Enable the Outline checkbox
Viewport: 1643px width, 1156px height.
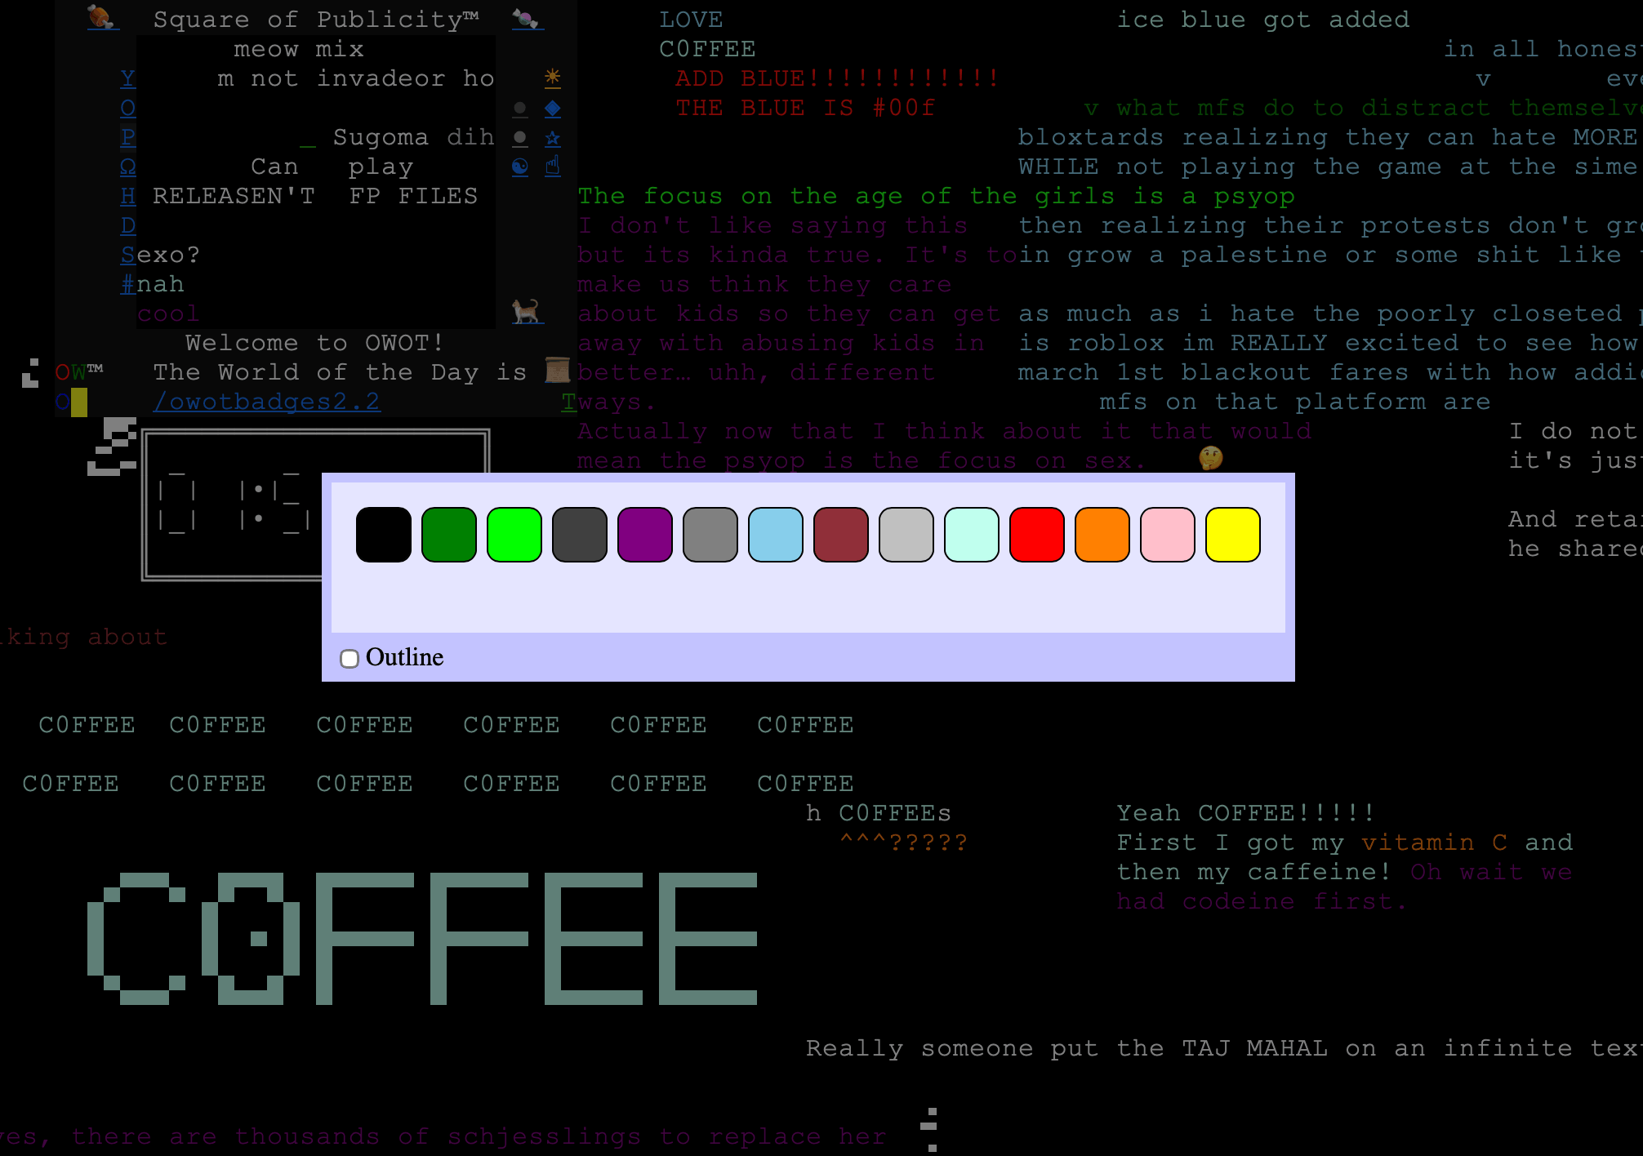point(350,659)
